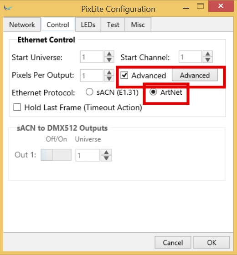
Task: Enable Hold Last Frame timeout action
Action: [x=17, y=107]
